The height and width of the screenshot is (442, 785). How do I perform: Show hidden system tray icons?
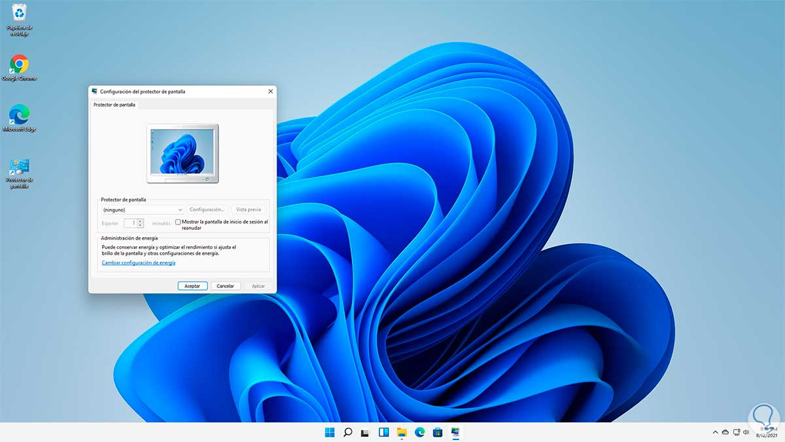pos(715,432)
